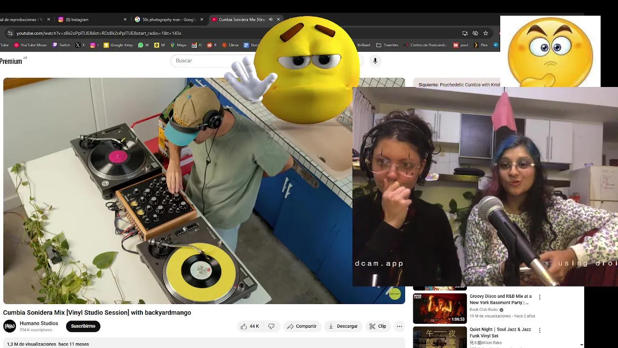Viewport: 618px width, 348px height.
Task: Open Reddit bookmark labeled R
Action: click(x=212, y=45)
